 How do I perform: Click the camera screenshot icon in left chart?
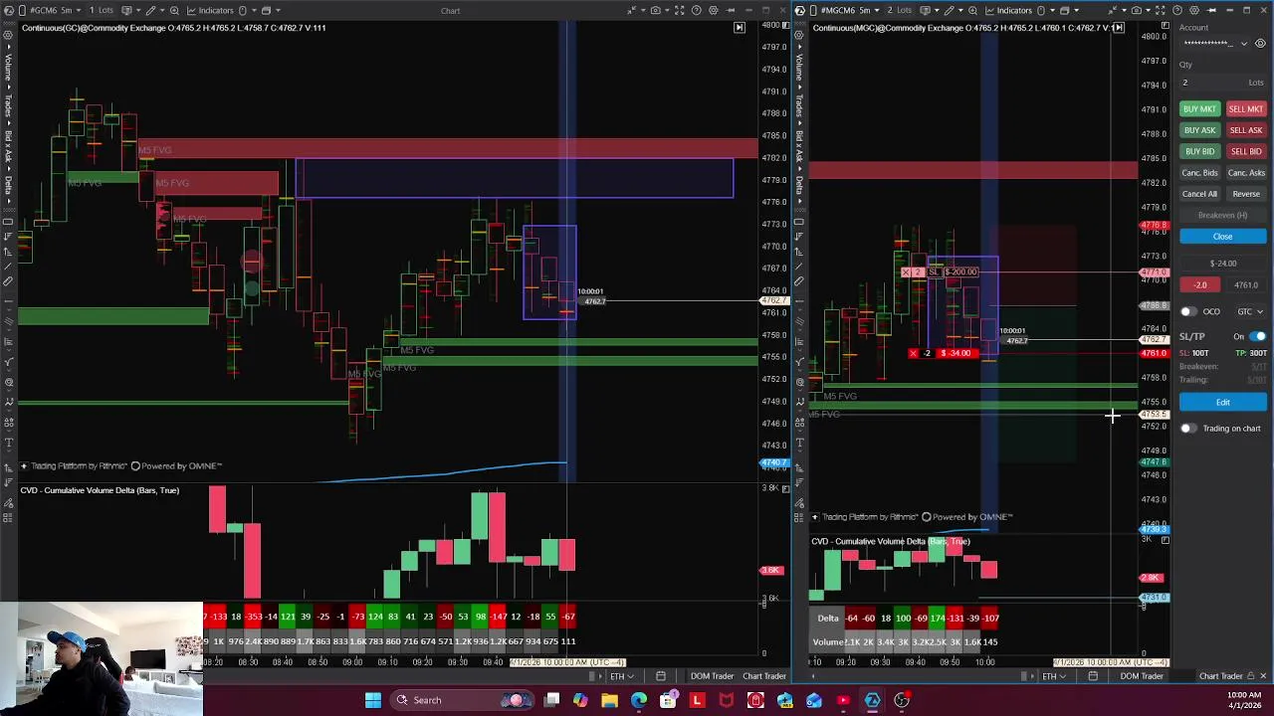coord(656,10)
